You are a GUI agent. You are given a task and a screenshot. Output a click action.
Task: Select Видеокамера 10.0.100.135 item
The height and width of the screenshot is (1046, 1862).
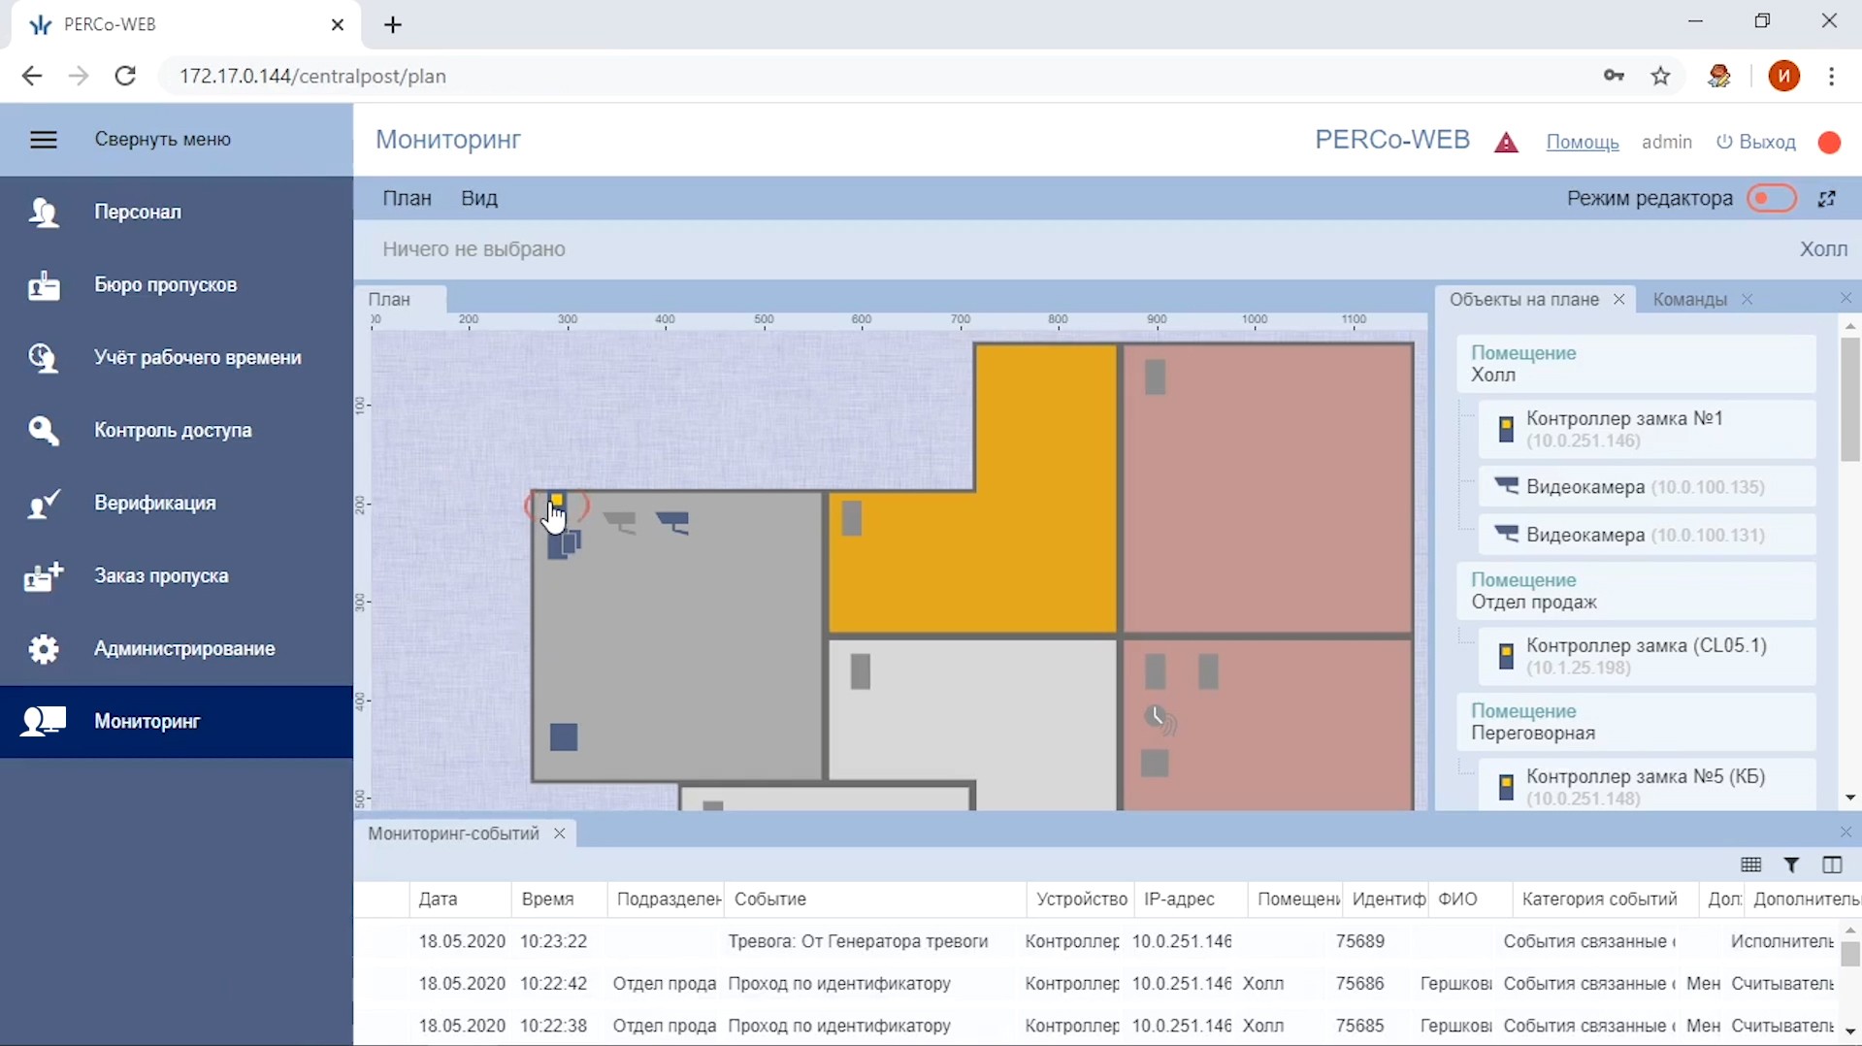click(x=1647, y=487)
